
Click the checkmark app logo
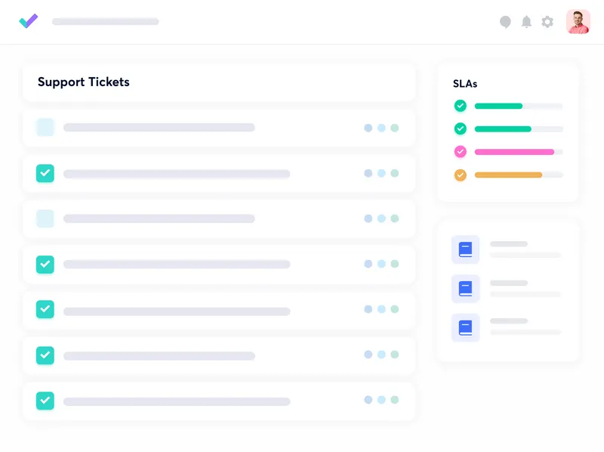click(29, 21)
